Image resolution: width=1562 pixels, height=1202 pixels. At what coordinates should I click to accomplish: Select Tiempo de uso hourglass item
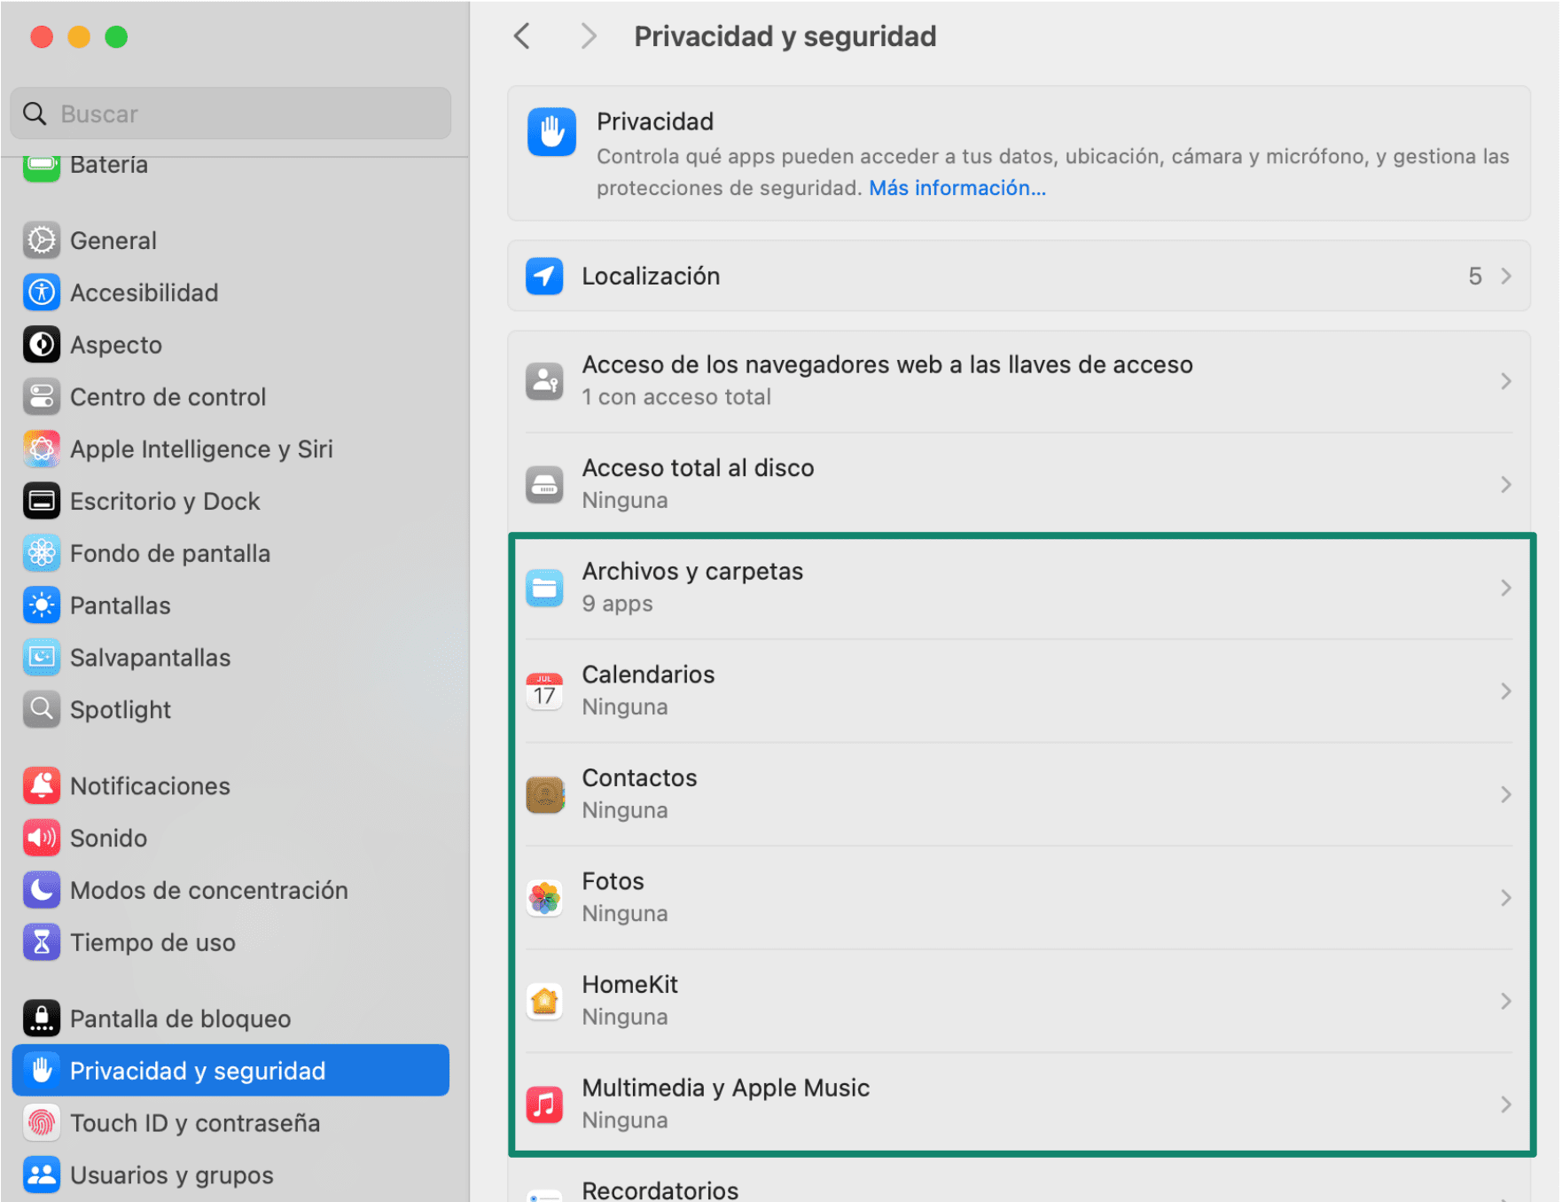[x=152, y=942]
